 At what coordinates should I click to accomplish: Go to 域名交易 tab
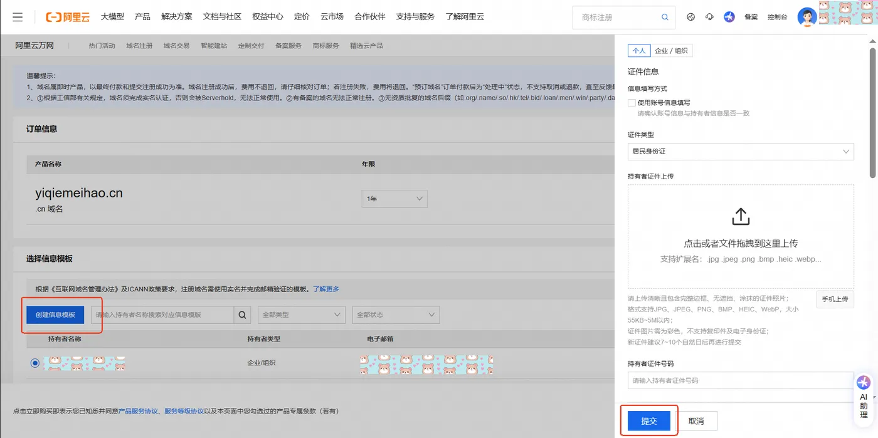click(x=177, y=46)
